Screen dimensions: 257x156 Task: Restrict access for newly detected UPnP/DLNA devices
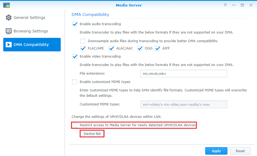click(x=75, y=125)
